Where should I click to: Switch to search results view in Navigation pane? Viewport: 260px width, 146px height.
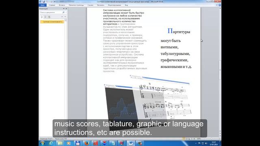[49, 17]
